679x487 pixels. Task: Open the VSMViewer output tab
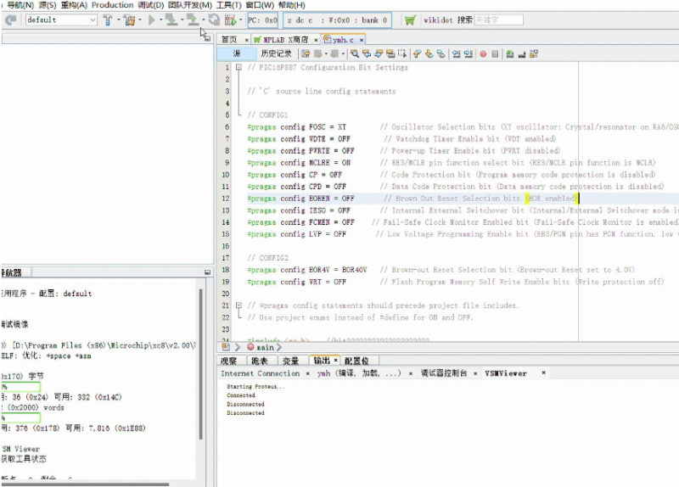point(506,373)
